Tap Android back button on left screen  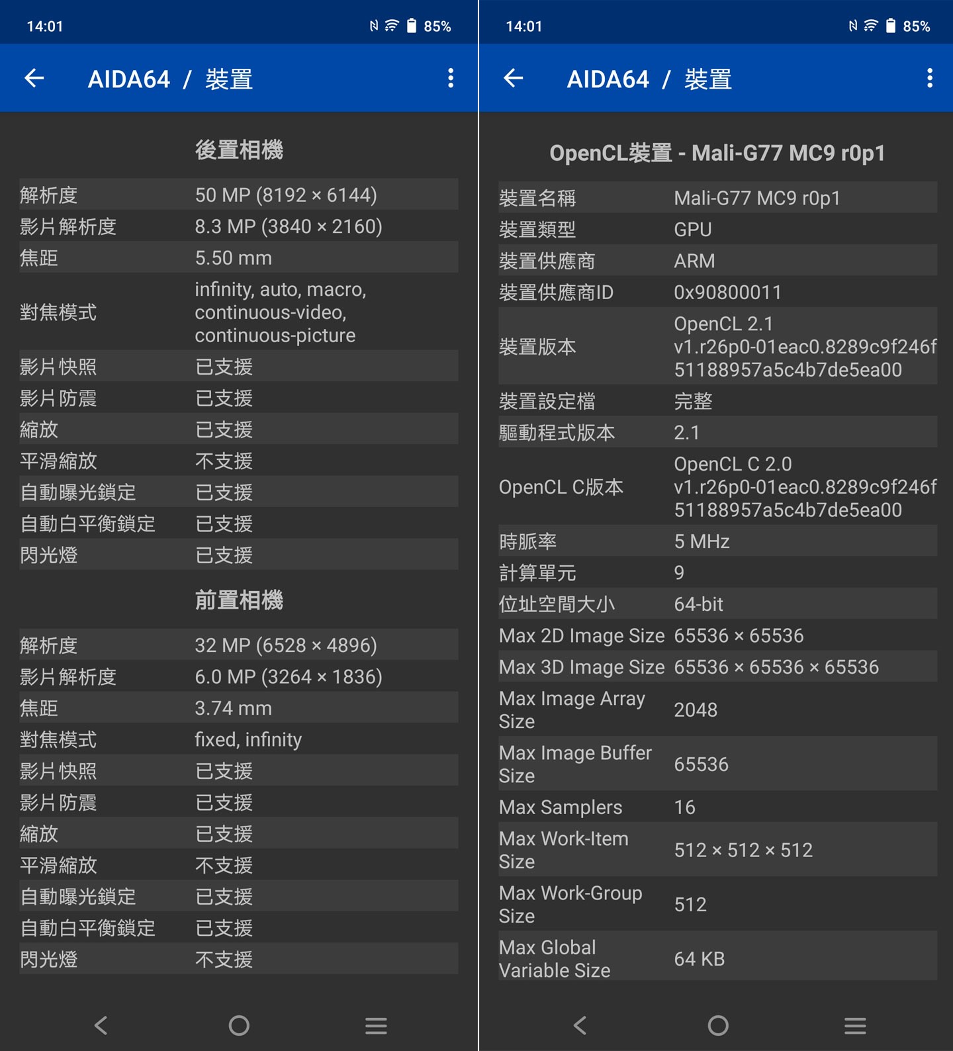coord(101,1025)
